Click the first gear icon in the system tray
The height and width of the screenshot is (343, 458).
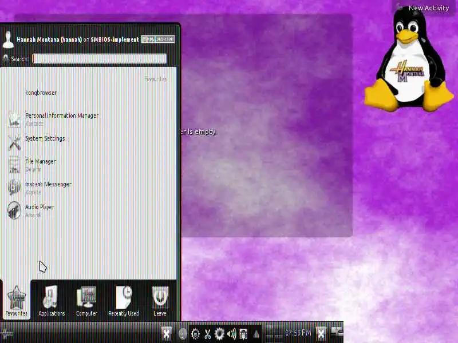coord(195,334)
